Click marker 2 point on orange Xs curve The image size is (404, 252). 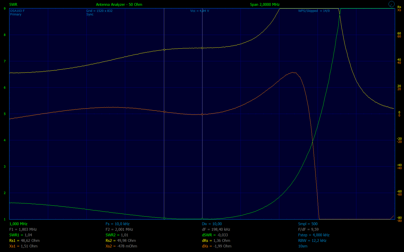(202, 114)
